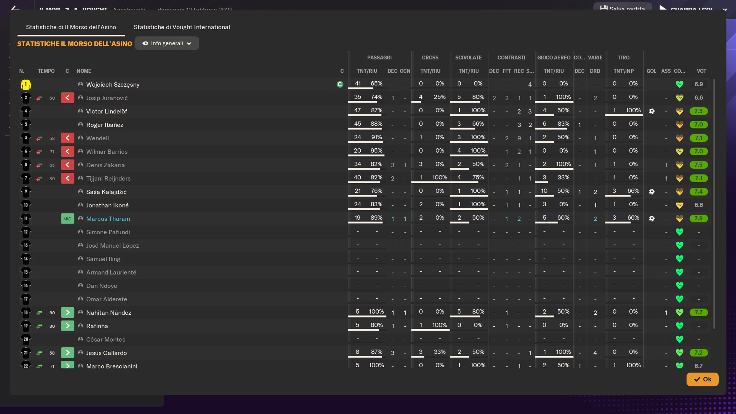Click captain badge next to Szczęsny
Viewport: 736px width, 414px height.
tap(340, 84)
